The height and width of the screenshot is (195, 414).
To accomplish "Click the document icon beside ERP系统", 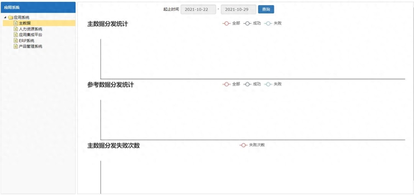I will point(16,40).
